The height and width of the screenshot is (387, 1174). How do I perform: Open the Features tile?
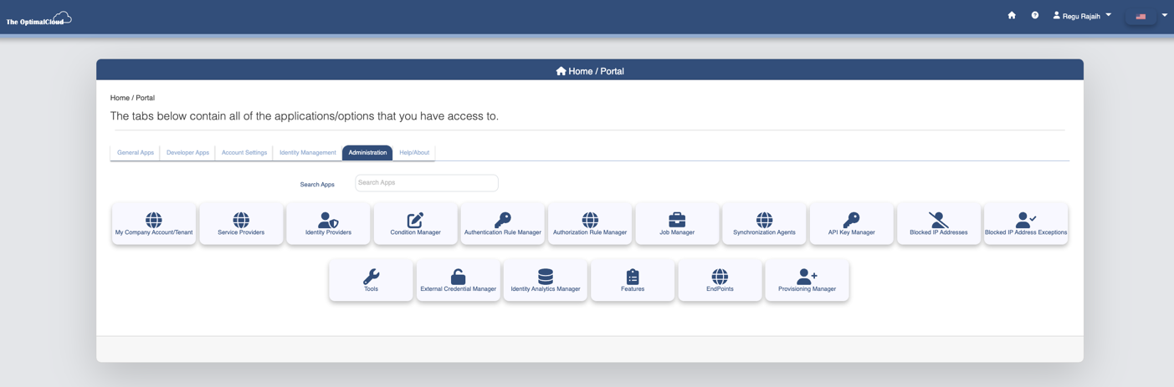point(633,280)
